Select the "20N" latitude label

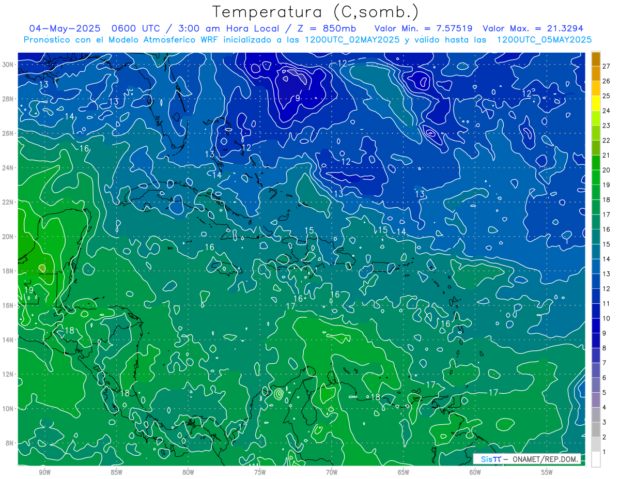pyautogui.click(x=8, y=236)
